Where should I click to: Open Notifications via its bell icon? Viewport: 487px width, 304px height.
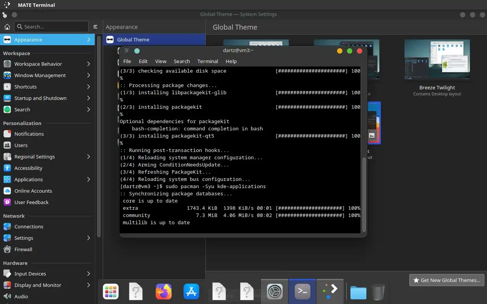coord(7,134)
